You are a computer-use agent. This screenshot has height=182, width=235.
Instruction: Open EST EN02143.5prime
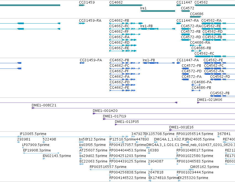[57, 156]
